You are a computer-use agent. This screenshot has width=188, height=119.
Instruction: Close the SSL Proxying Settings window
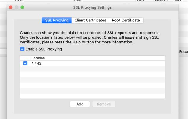pos(11,7)
